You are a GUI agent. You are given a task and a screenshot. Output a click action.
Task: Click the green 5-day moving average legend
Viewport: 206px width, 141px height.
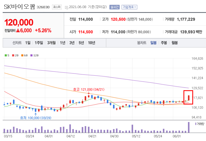coord(7,55)
